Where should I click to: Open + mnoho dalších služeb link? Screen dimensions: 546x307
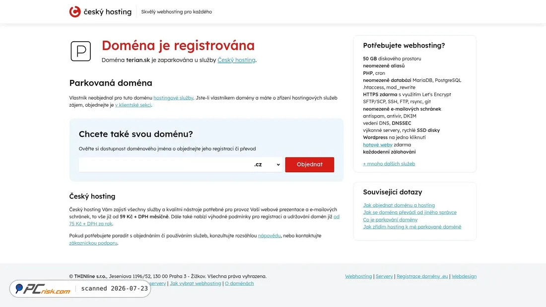pos(389,164)
